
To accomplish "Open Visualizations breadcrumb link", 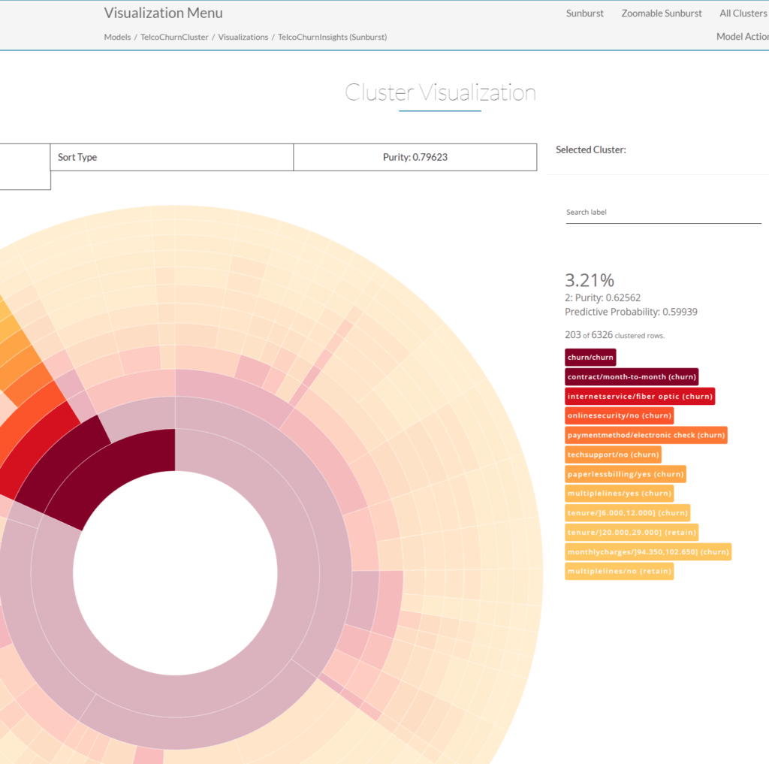I will (243, 37).
